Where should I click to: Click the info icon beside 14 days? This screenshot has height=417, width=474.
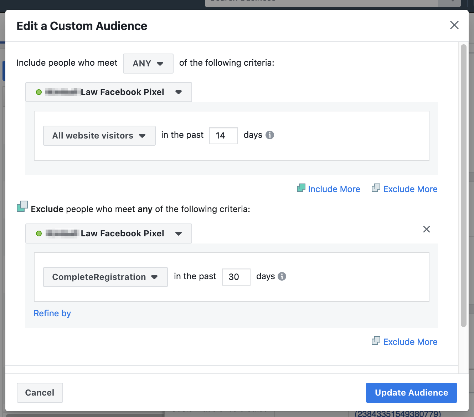pyautogui.click(x=270, y=135)
